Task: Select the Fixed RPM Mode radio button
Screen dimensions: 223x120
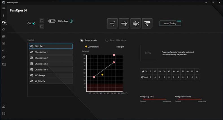Action: tap(107, 40)
